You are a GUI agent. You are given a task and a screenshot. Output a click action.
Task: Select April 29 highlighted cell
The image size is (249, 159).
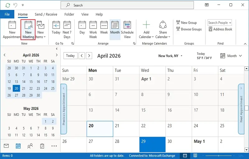coord(153,144)
